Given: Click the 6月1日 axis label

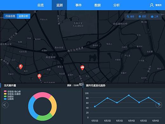Looking at the screenshot, I should (x=95, y=121).
